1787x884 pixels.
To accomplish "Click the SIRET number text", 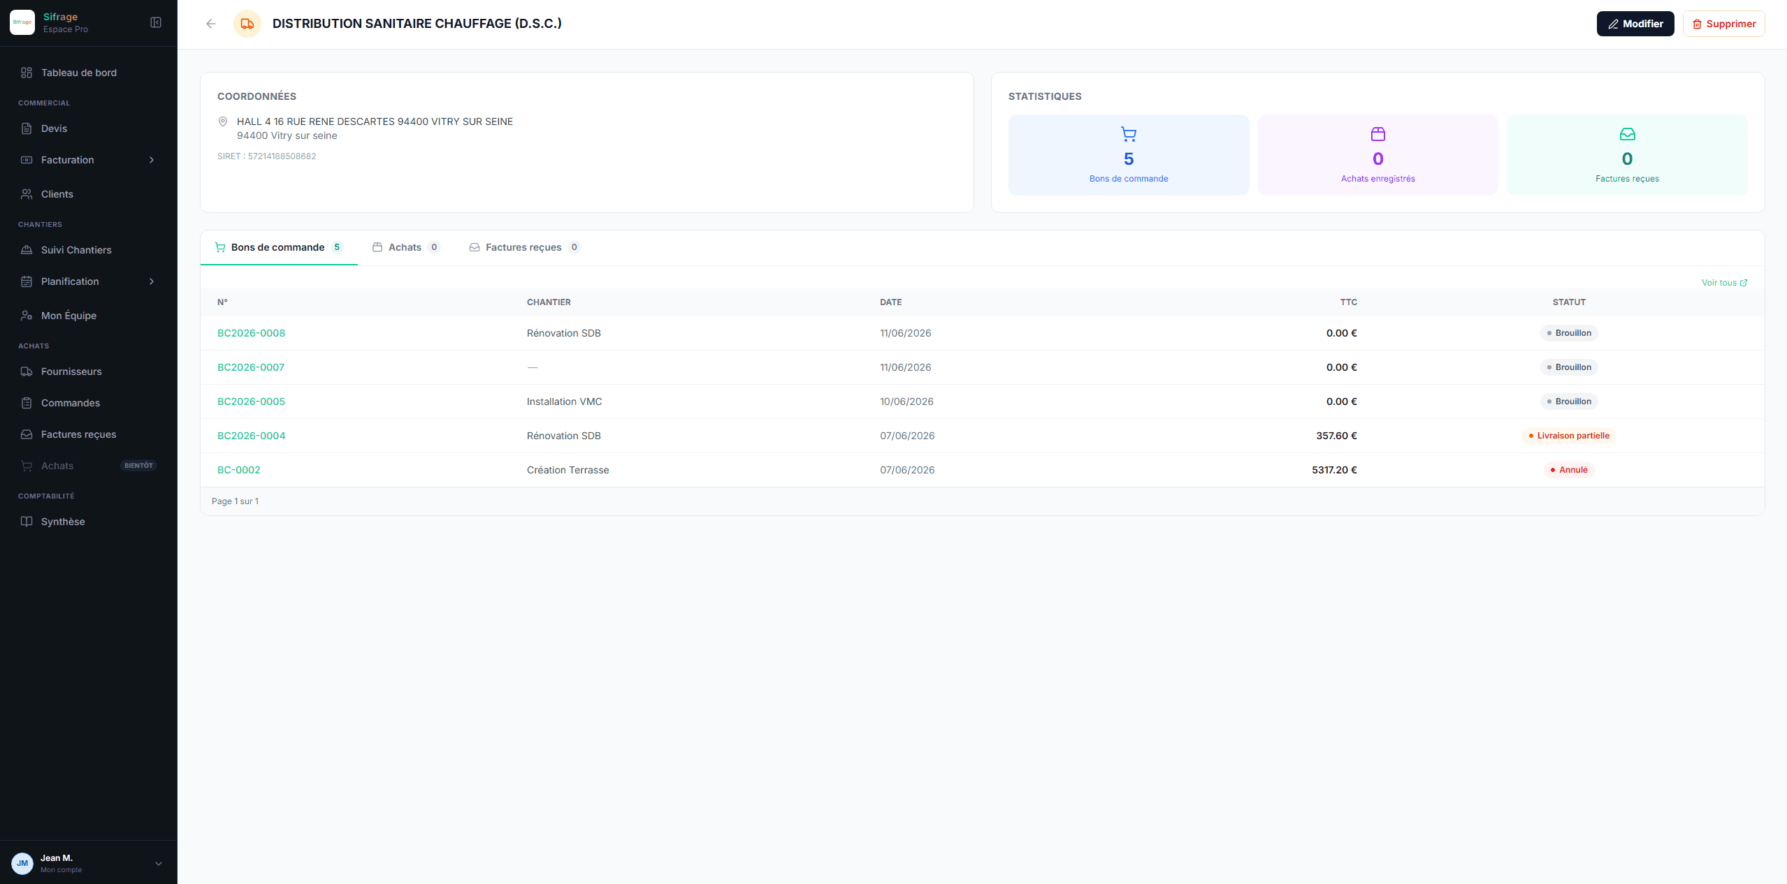I will [x=267, y=156].
